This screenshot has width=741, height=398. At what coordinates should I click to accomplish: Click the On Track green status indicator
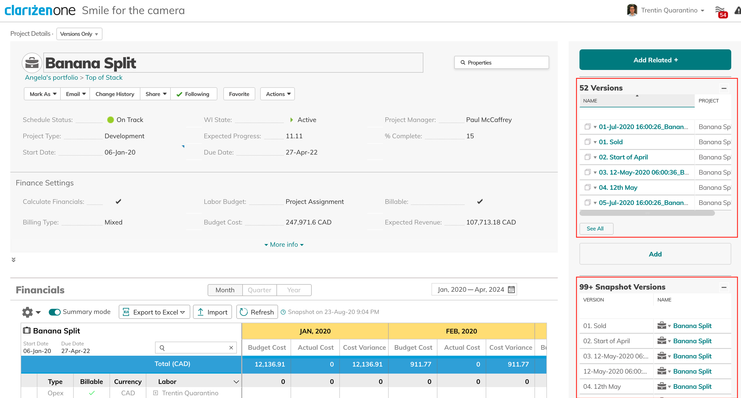click(x=111, y=120)
